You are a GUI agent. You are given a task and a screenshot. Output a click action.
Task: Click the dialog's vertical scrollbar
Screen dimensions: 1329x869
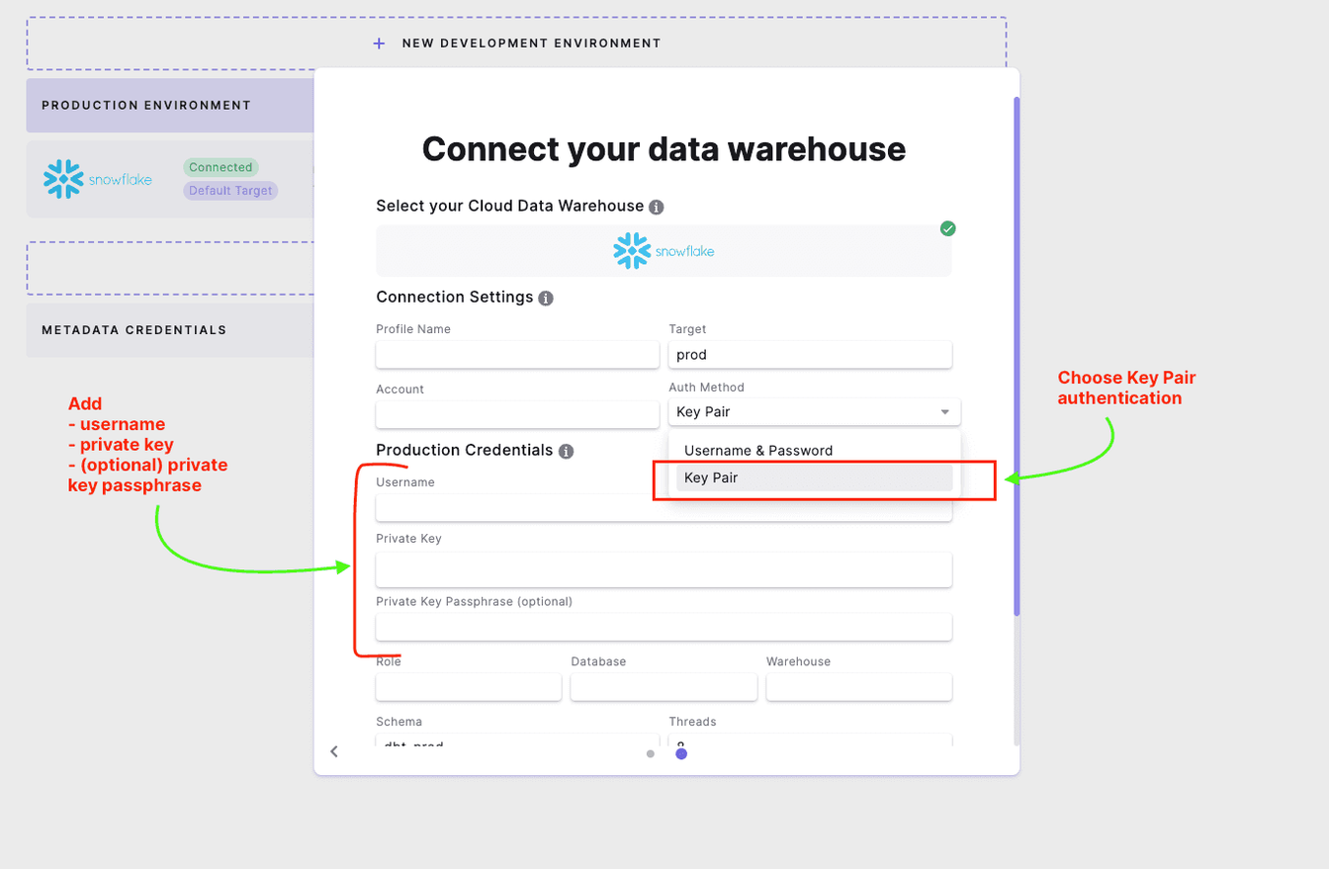1017,356
